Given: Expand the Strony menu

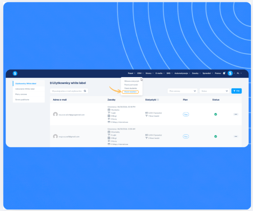Looking at the screenshot, I should pos(150,73).
